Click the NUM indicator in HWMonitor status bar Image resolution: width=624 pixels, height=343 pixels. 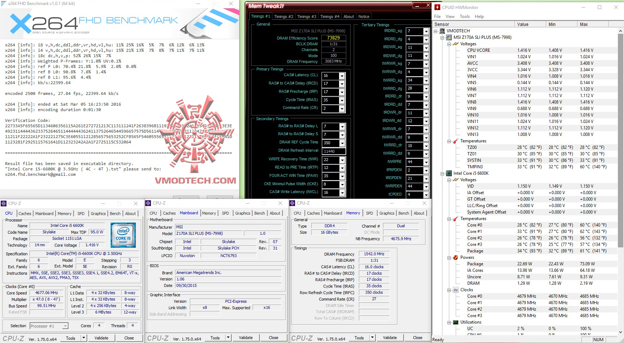[598, 339]
